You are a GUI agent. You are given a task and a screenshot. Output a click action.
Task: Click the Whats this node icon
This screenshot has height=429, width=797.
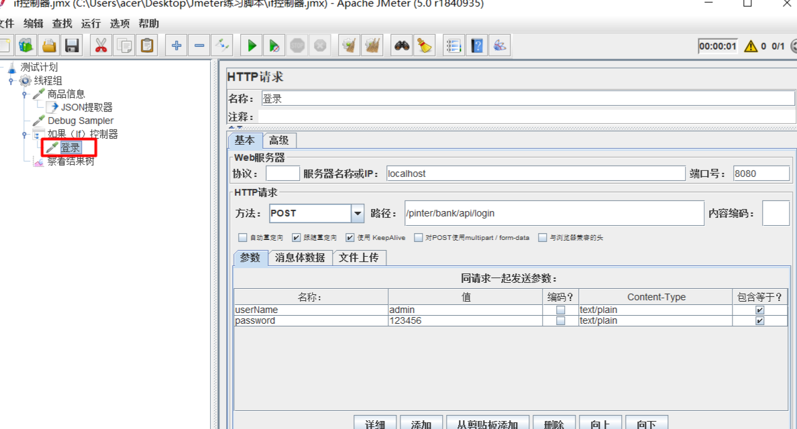tap(500, 46)
